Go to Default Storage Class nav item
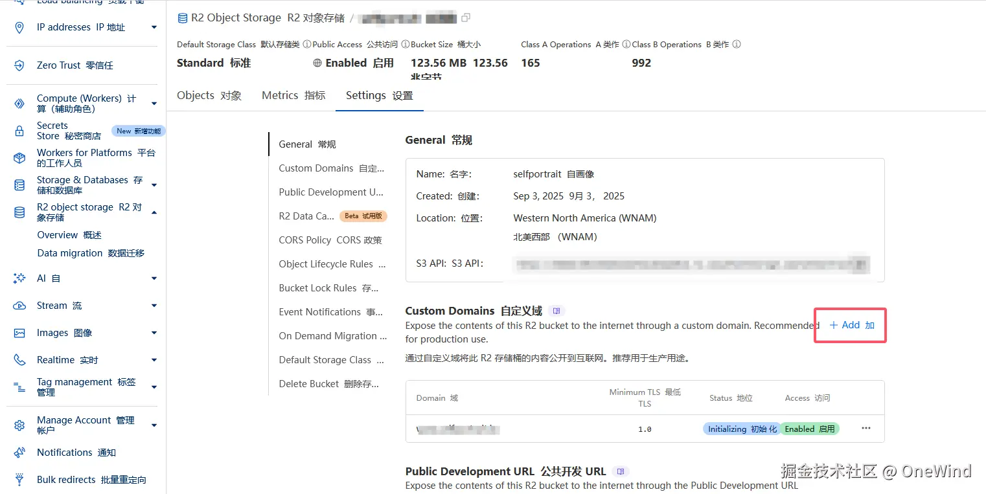986x494 pixels. point(332,360)
